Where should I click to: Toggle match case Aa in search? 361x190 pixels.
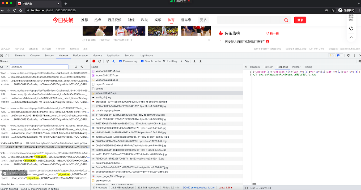[x=2, y=67]
